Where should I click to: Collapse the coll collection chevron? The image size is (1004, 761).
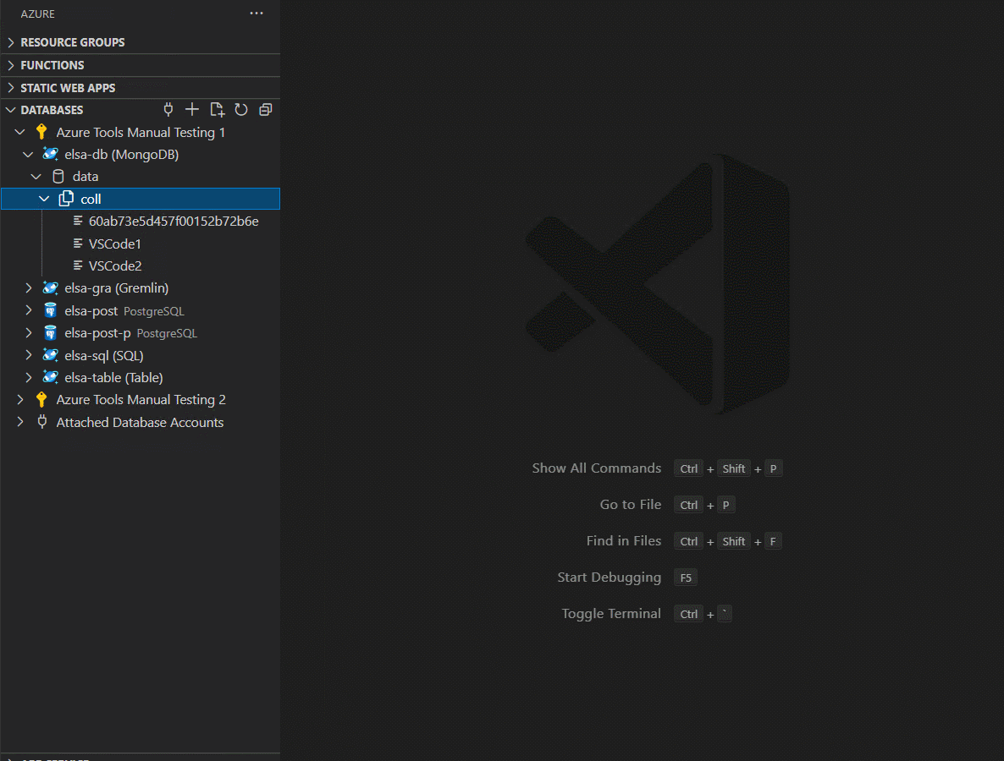coord(45,198)
